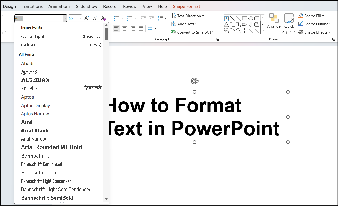Click the line spacing icon
The height and width of the screenshot is (206, 338).
pyautogui.click(x=160, y=18)
